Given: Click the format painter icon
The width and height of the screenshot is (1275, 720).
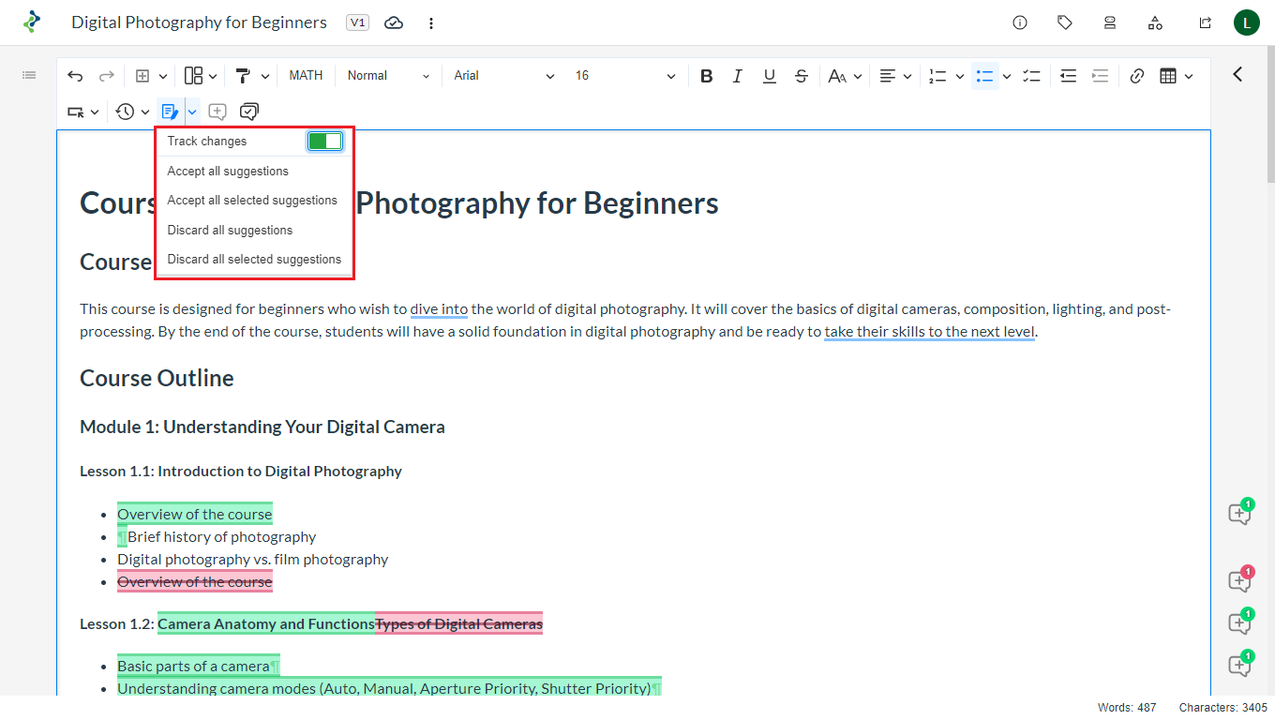Looking at the screenshot, I should (243, 76).
